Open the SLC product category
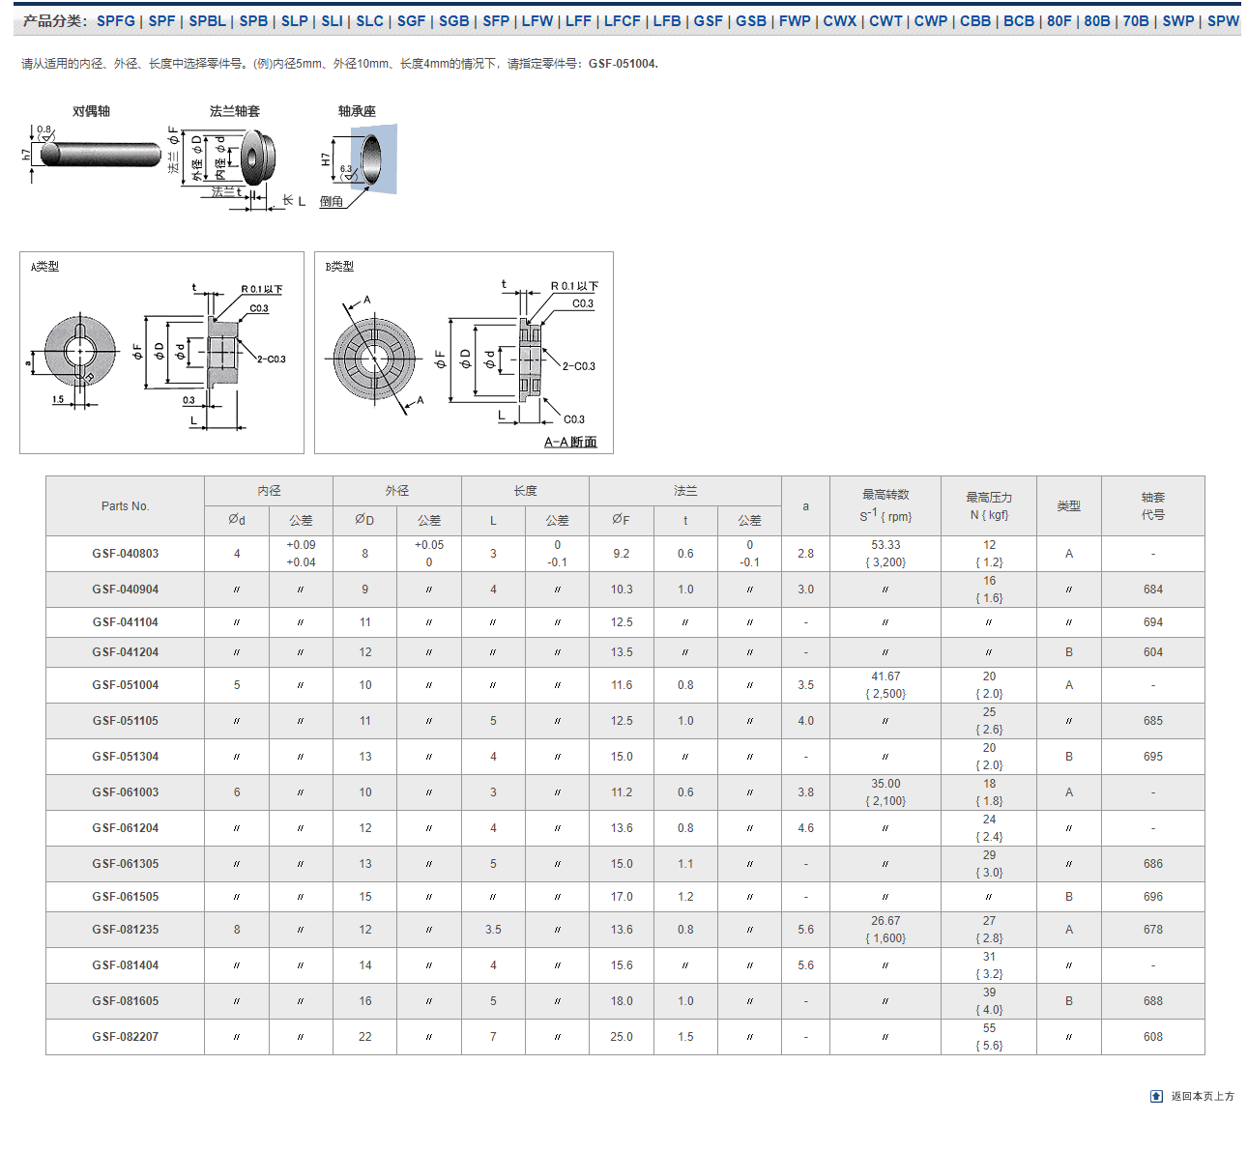This screenshot has height=1151, width=1248. pyautogui.click(x=369, y=20)
